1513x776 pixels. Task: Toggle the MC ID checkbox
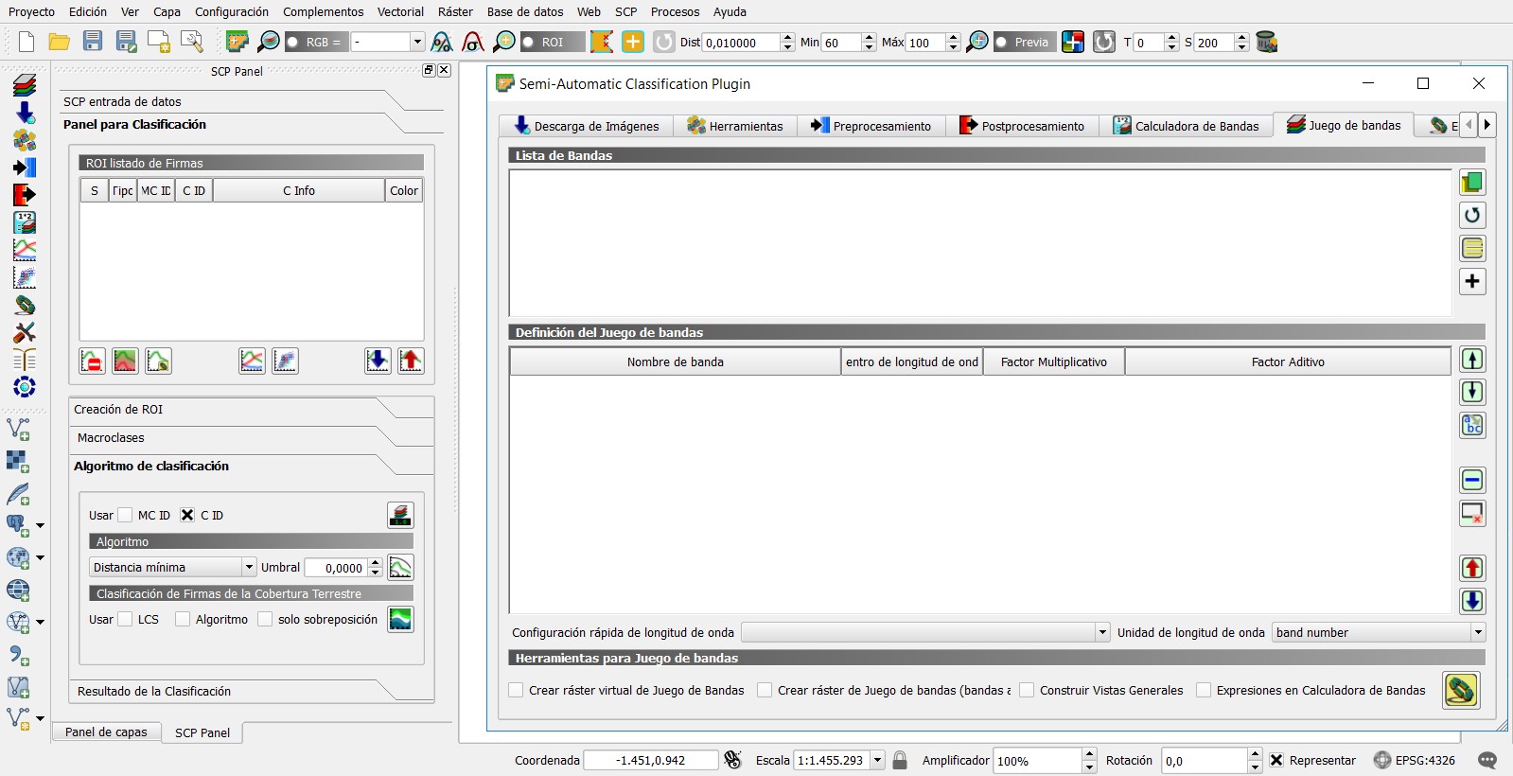(125, 515)
